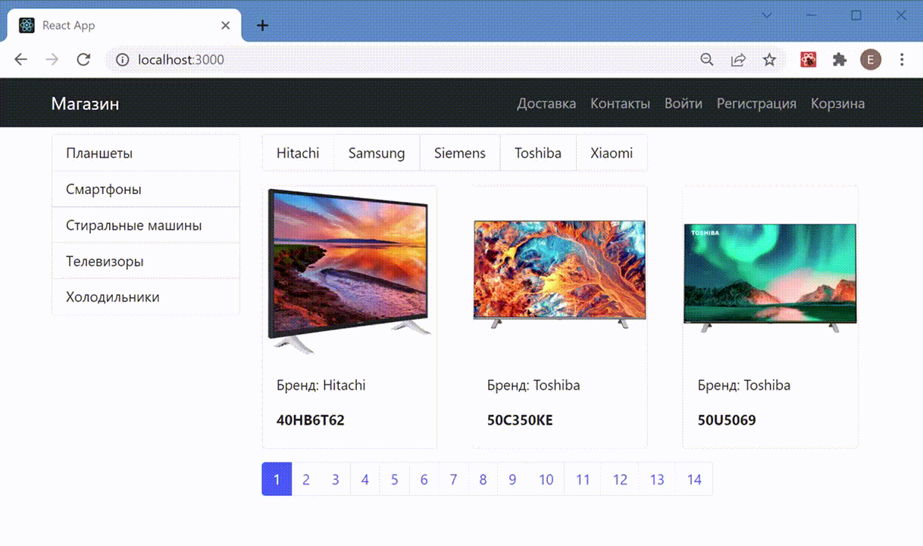The width and height of the screenshot is (923, 546).
Task: Click the React App tab favicon
Action: coord(27,25)
